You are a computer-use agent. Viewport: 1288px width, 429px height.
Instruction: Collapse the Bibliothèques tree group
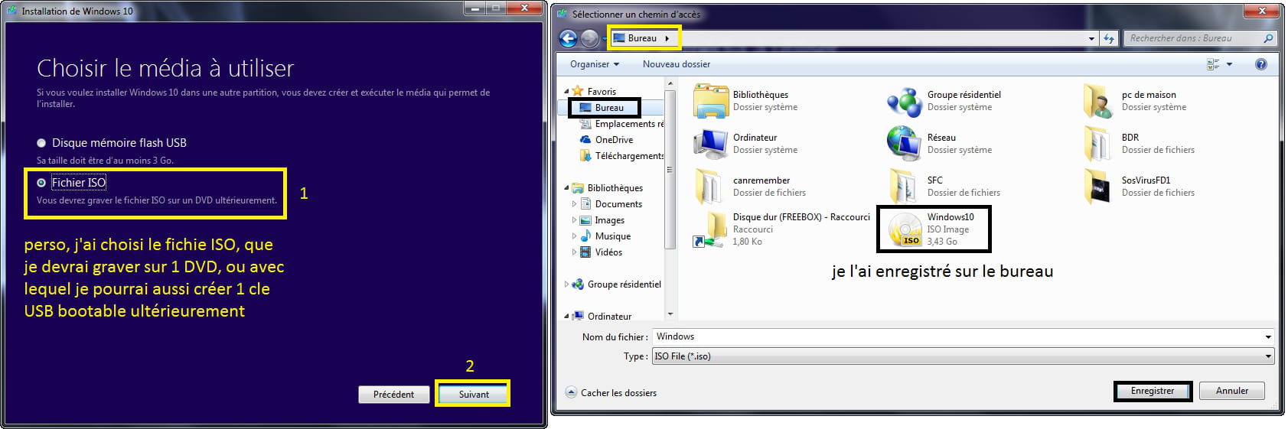tap(567, 188)
